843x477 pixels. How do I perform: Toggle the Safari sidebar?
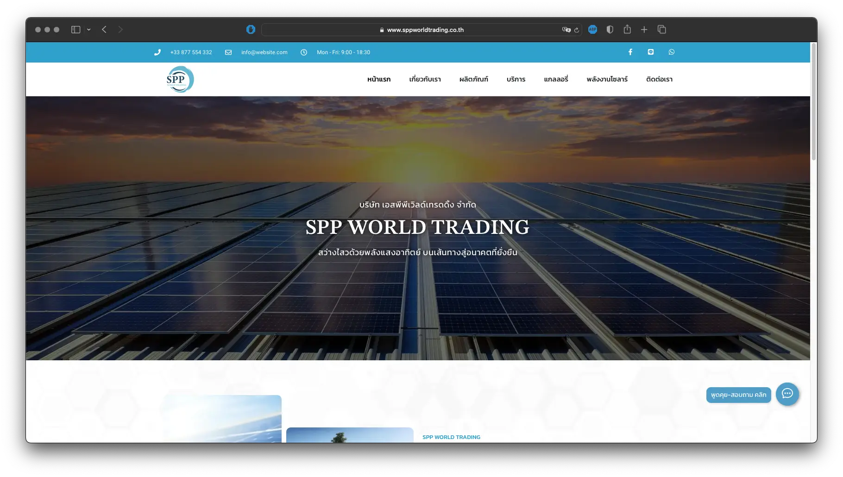[x=75, y=30]
